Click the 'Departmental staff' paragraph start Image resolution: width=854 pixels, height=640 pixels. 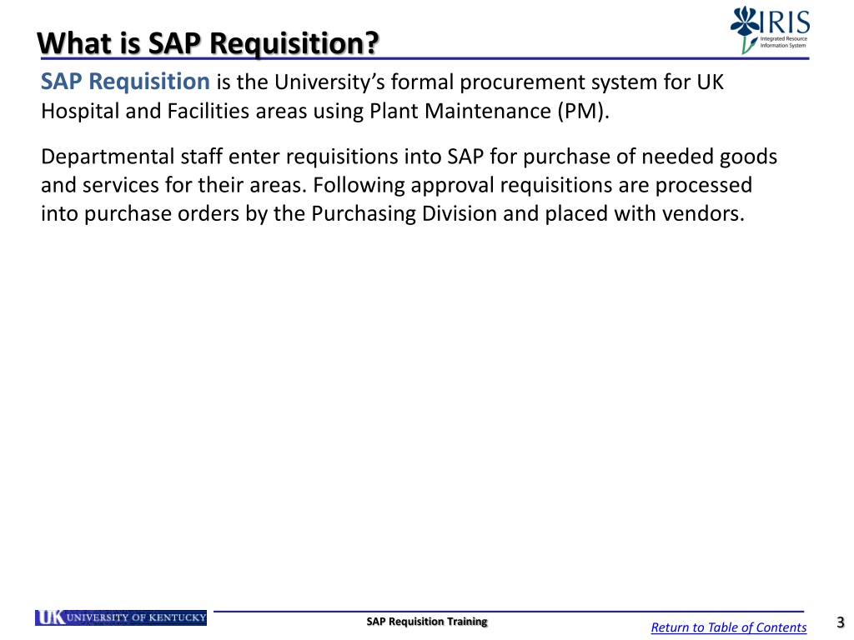[x=131, y=157]
